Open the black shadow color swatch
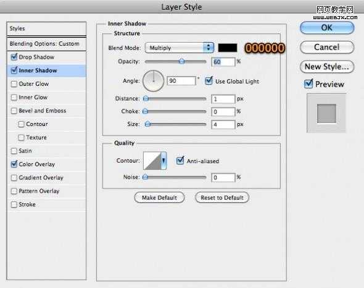This screenshot has height=288, width=364. pos(228,48)
